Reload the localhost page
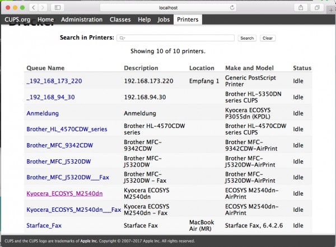 232,8
